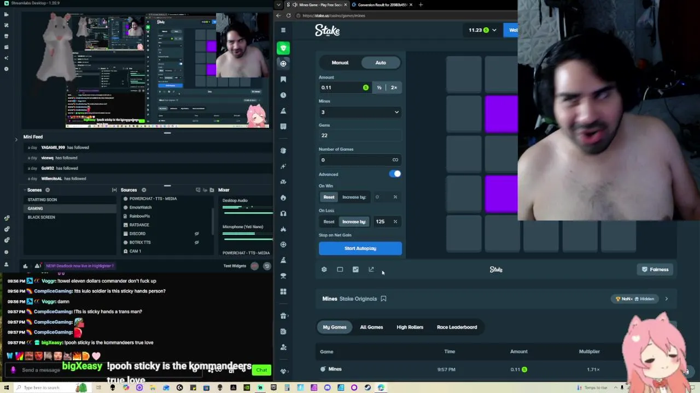Viewport: 700px width, 393px height.
Task: Open live stats chart icon below the bet panel
Action: [x=355, y=269]
